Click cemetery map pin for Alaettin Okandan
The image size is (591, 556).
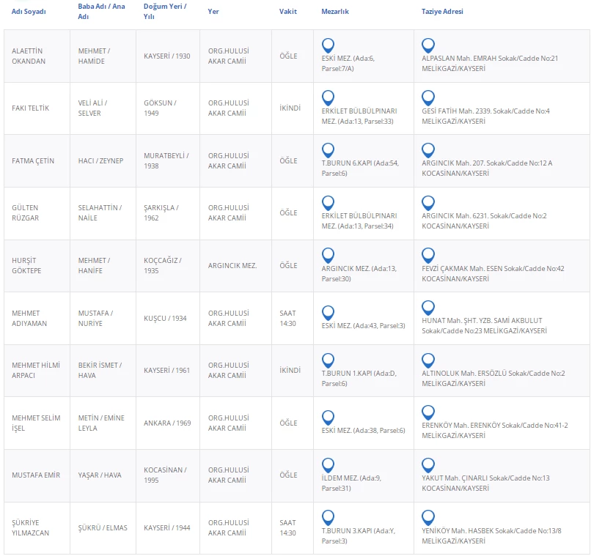[x=328, y=45]
